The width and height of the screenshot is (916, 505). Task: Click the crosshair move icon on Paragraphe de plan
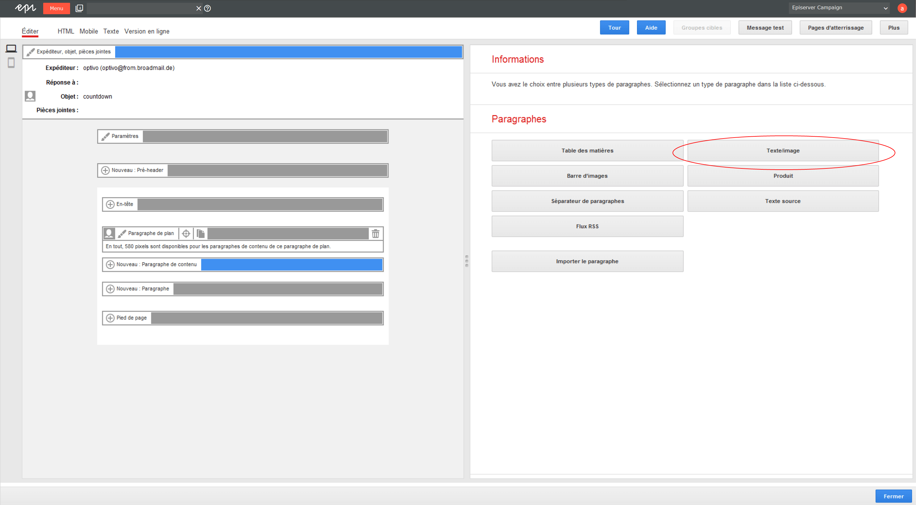coord(186,234)
